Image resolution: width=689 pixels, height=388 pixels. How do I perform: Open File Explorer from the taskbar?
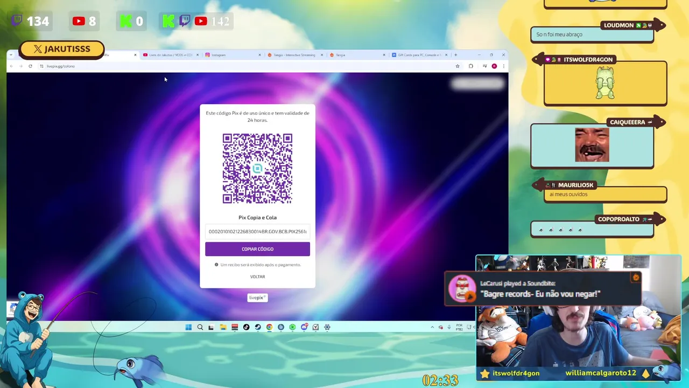pos(223,327)
